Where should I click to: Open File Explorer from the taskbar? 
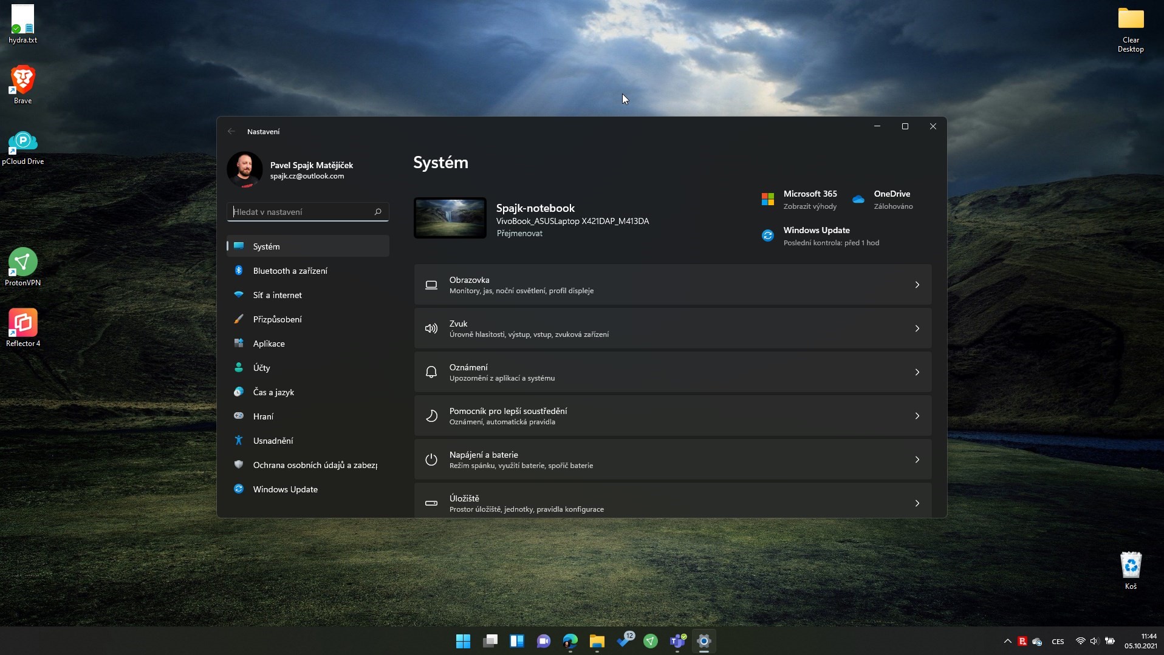(x=597, y=641)
